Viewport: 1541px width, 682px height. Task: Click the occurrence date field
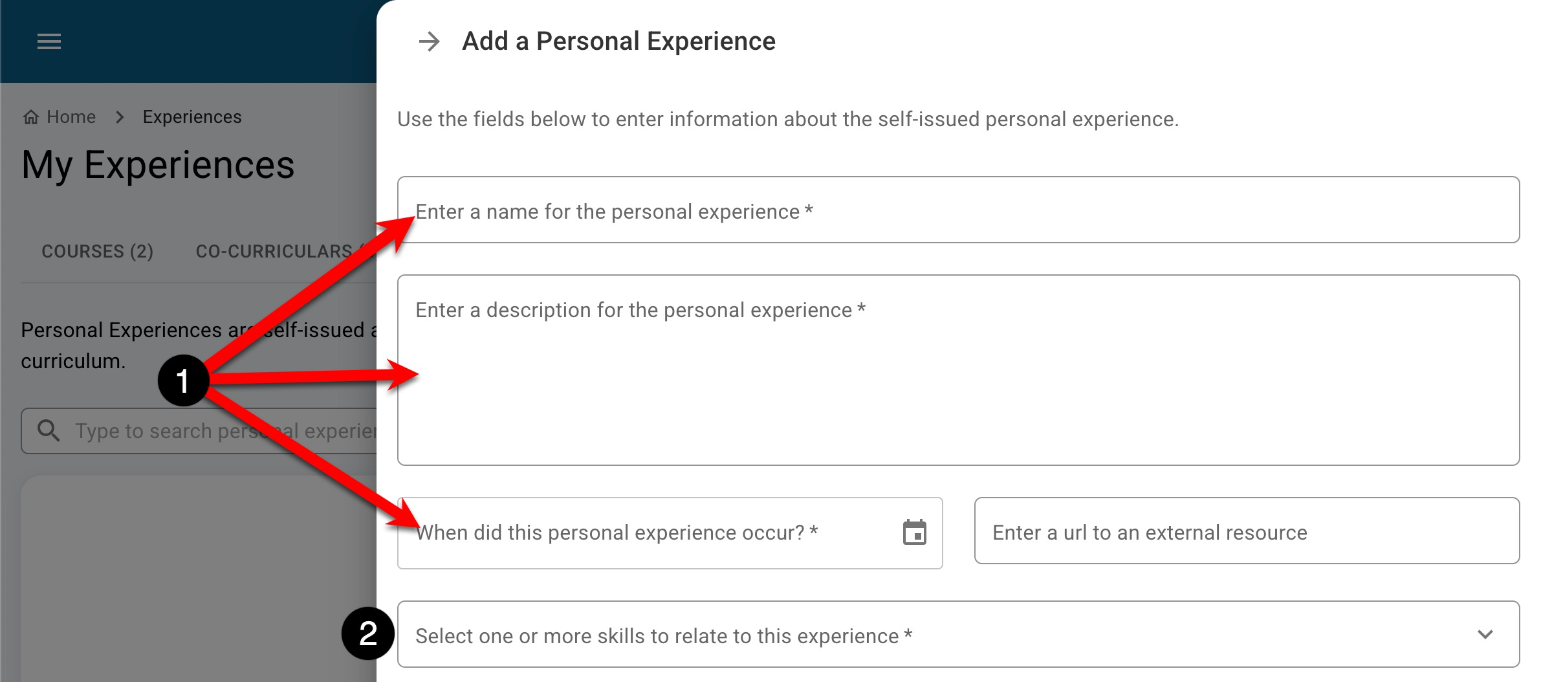(647, 533)
